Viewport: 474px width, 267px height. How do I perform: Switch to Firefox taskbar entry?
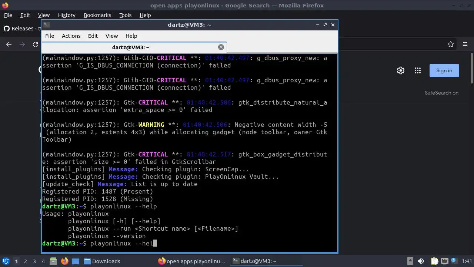[192, 261]
